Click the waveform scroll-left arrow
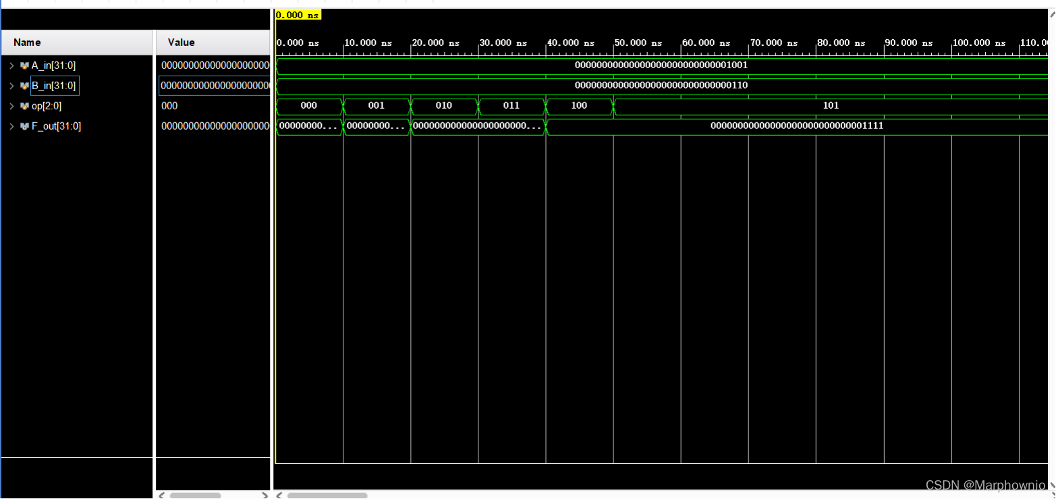Viewport: 1056px width, 499px height. [x=280, y=495]
